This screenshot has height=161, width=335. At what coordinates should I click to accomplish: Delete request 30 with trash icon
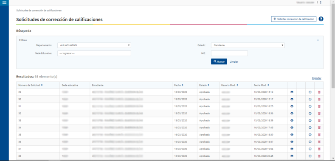(319, 99)
